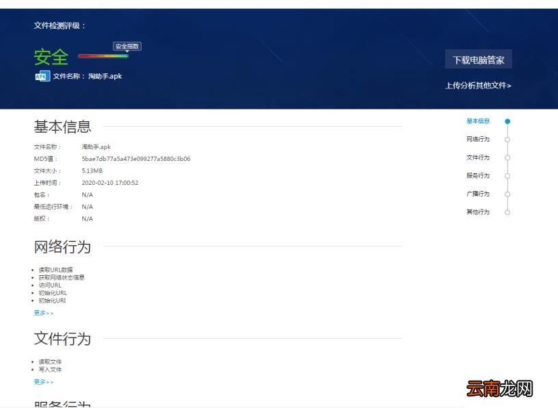The height and width of the screenshot is (408, 558).
Task: Click the 基本信息 section heading
Action: click(63, 127)
